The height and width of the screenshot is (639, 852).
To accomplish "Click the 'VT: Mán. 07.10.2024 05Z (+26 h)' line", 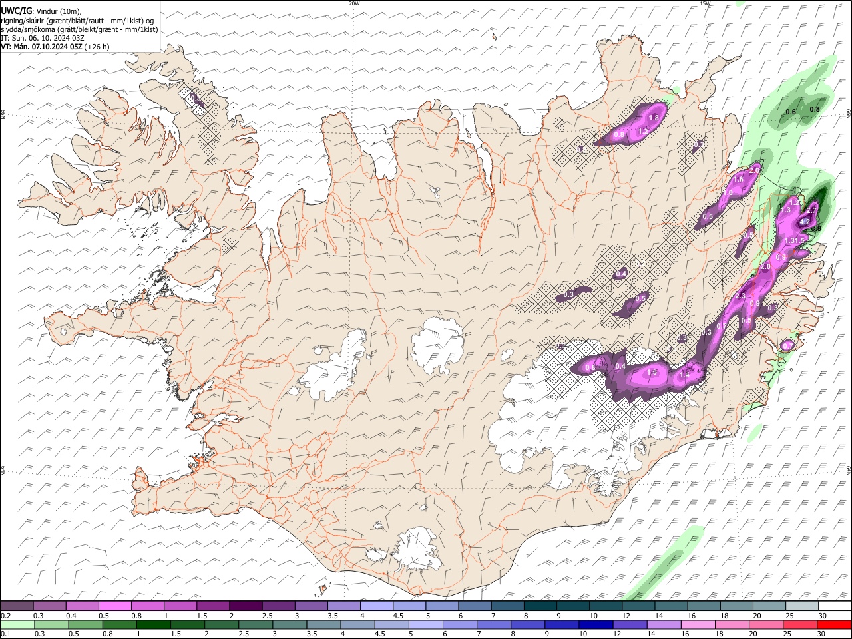I will [x=55, y=47].
